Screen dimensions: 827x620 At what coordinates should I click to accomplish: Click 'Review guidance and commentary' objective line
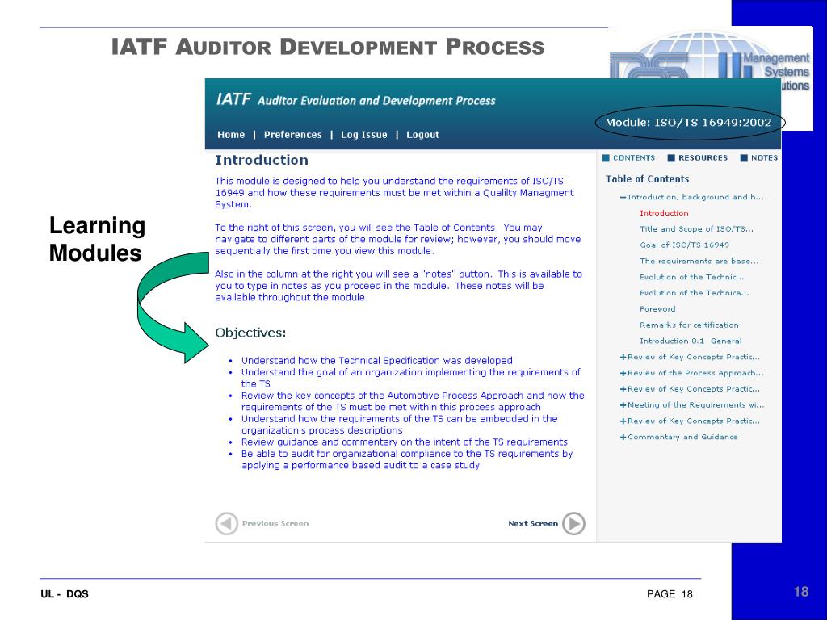click(404, 442)
